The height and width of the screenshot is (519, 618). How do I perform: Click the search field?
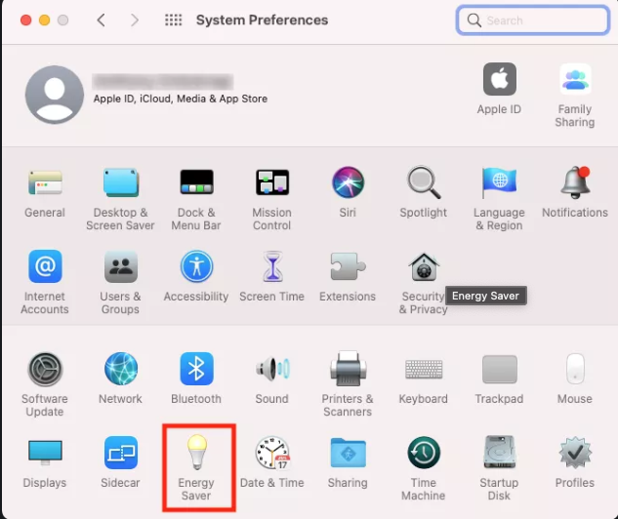click(x=533, y=20)
